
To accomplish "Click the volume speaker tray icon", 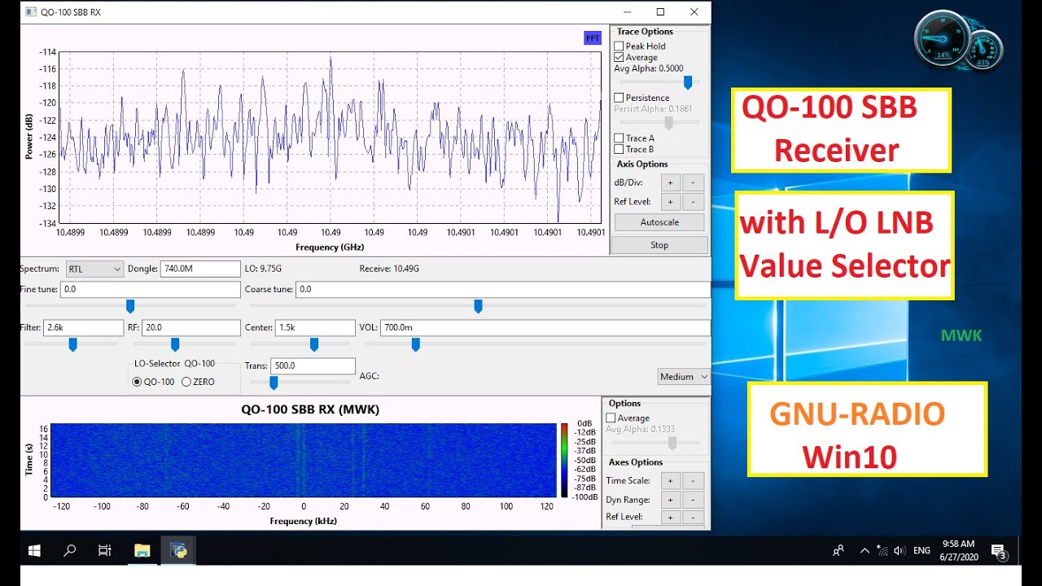I will [x=900, y=551].
